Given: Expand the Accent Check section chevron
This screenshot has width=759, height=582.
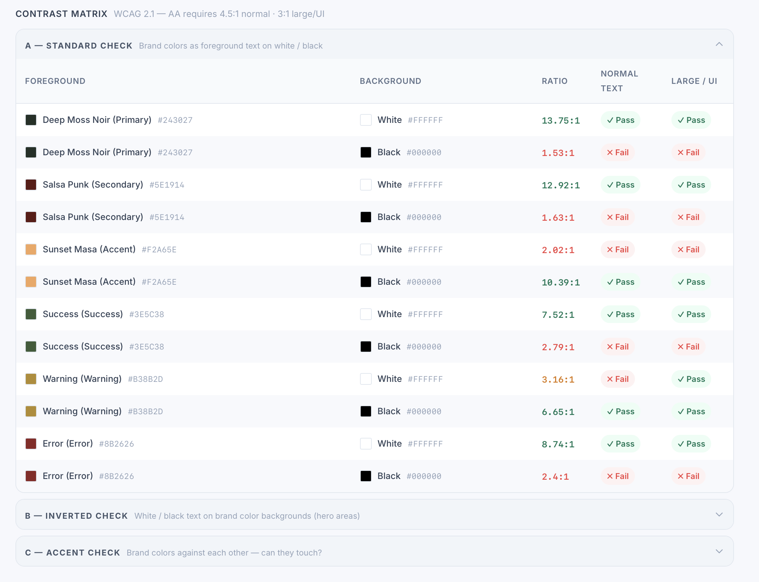Looking at the screenshot, I should 719,551.
